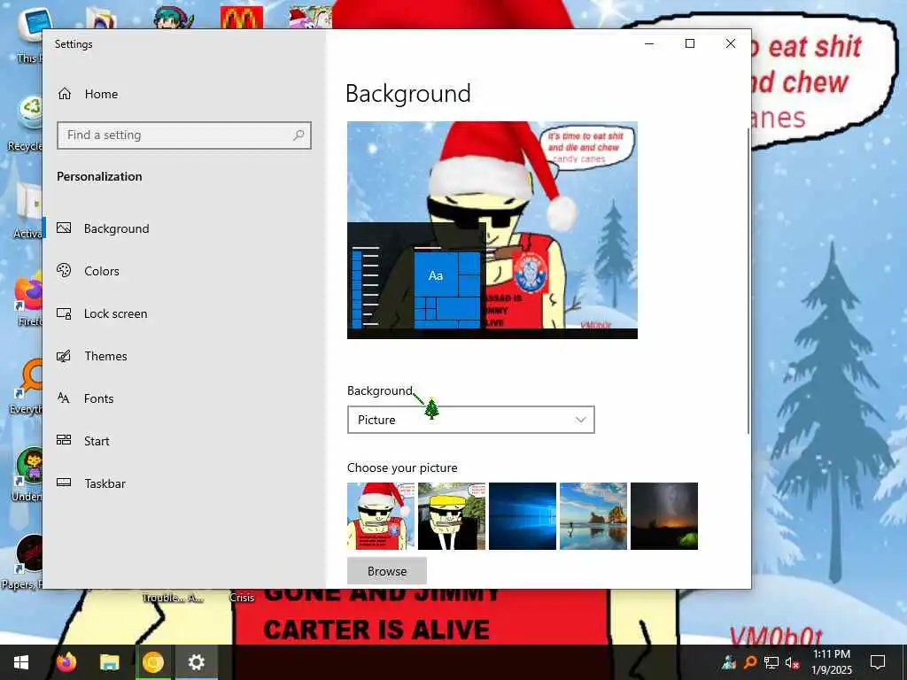Choose the blue Windows logo picture thumbnail
The width and height of the screenshot is (907, 680).
523,516
